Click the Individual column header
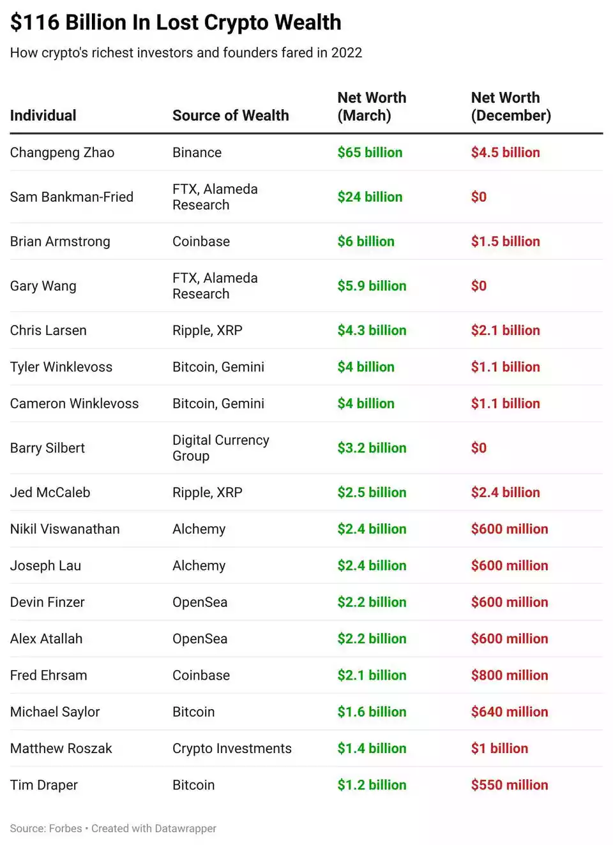Image resolution: width=613 pixels, height=845 pixels. point(43,116)
